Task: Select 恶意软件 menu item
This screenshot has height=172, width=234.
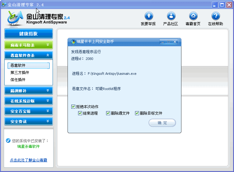Action: 29,66
